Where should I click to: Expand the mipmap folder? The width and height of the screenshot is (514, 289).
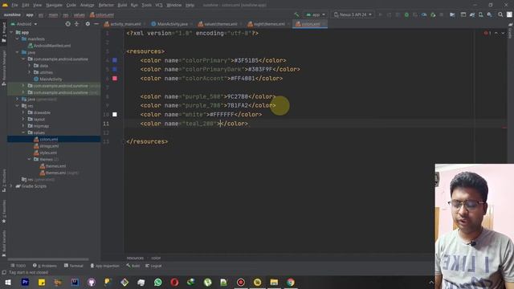(x=23, y=126)
